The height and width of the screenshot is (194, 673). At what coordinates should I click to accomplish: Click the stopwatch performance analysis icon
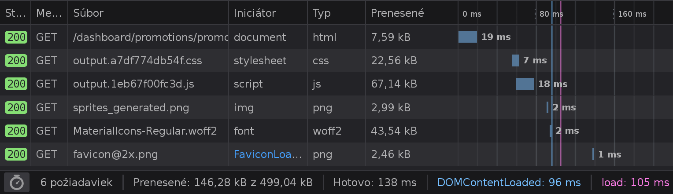point(17,182)
